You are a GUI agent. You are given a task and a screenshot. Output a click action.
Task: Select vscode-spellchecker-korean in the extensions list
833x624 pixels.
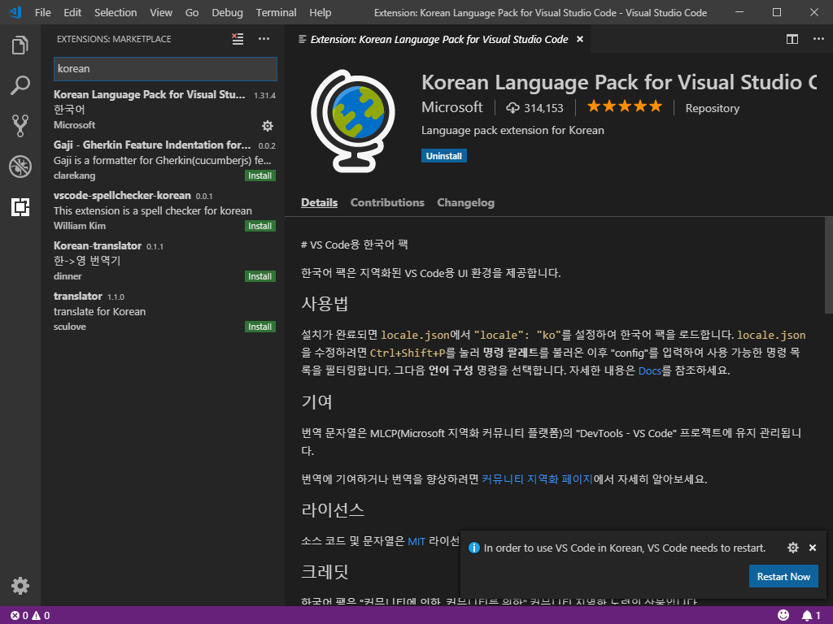point(164,210)
